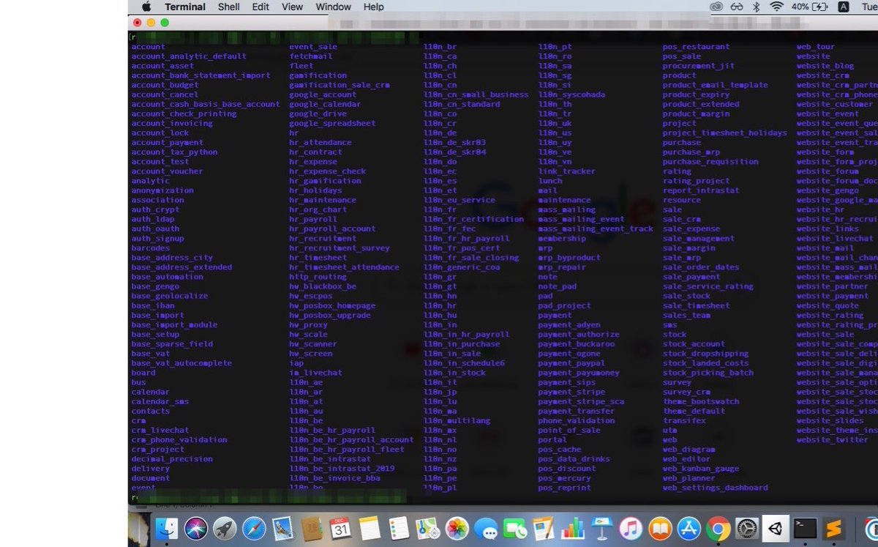Open the yellow Notes icon in dock
Screen dimensions: 878x547
point(370,528)
